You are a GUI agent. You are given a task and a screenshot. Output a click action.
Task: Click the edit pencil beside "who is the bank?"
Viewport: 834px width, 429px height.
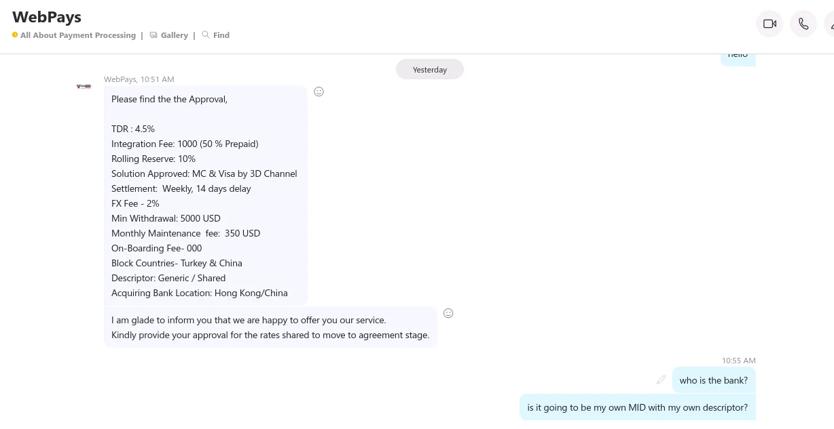click(x=661, y=380)
